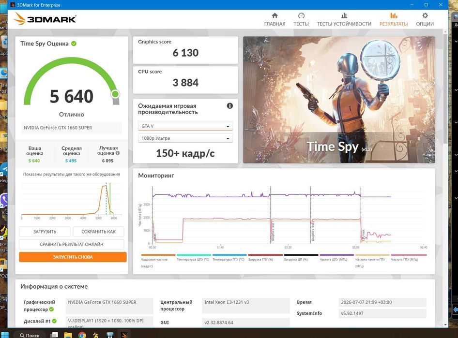The height and width of the screenshot is (338, 458).
Task: Click Intel Xeon E3-1231 v3 processor text
Action: [x=227, y=302]
